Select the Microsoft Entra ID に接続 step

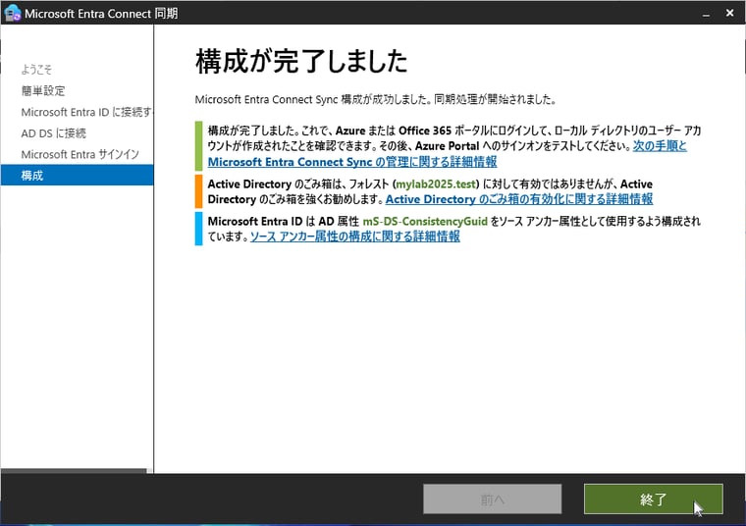[86, 112]
